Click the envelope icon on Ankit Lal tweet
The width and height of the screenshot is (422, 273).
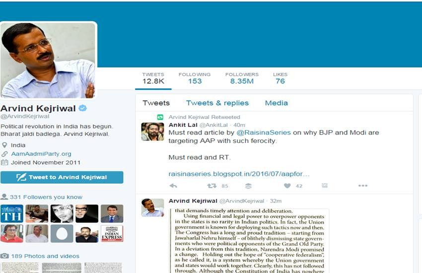pos(325,185)
